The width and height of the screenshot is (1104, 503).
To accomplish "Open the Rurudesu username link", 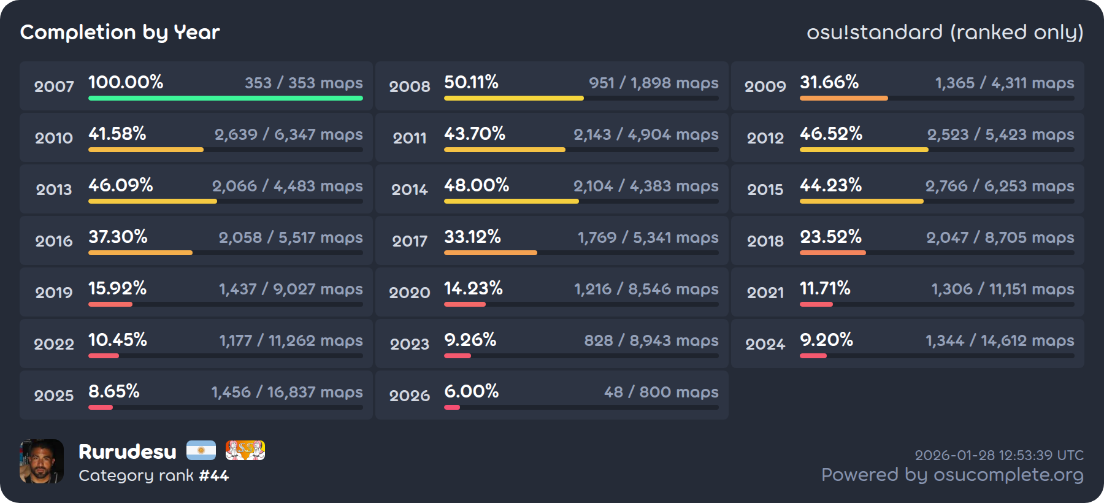I will [128, 451].
